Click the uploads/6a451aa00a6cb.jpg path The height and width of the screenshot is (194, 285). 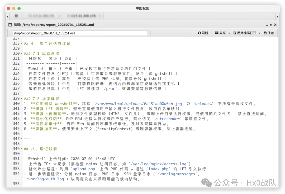tap(138, 104)
